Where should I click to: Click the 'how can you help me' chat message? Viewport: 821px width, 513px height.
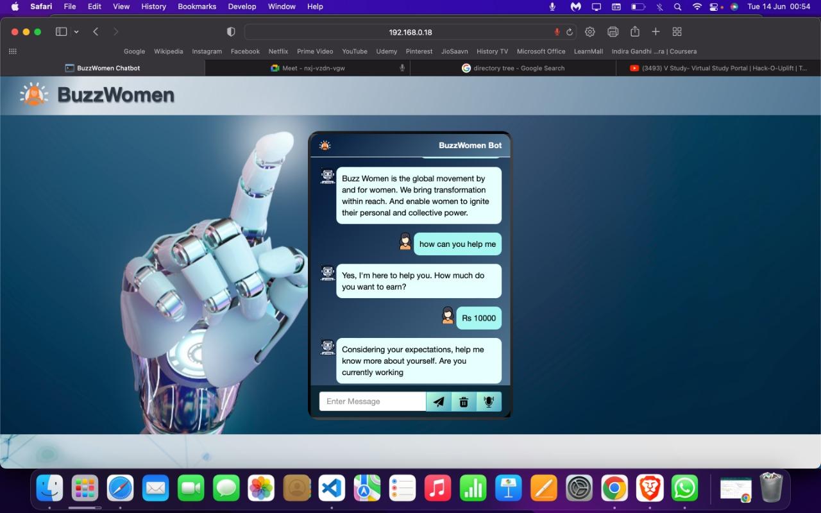click(x=457, y=244)
